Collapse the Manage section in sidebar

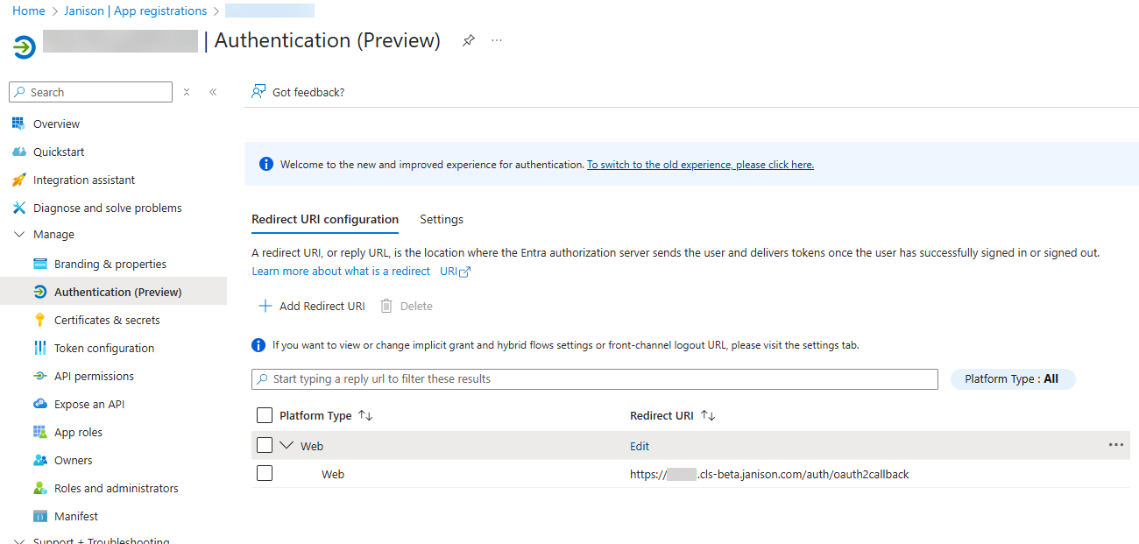click(19, 235)
